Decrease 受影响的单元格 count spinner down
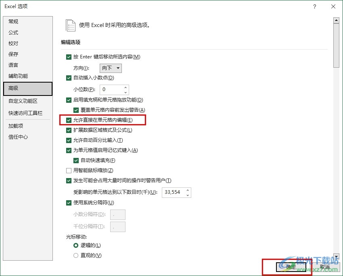Image resolution: width=343 pixels, height=276 pixels. click(x=188, y=195)
